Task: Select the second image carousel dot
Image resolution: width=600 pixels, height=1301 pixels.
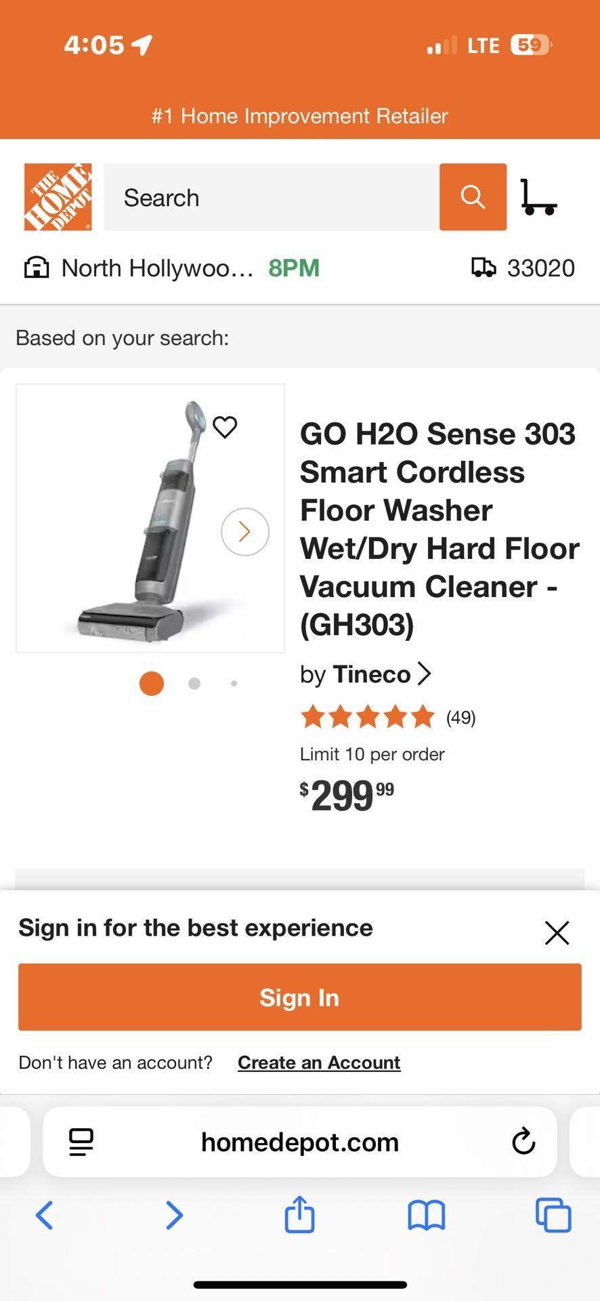Action: point(194,684)
